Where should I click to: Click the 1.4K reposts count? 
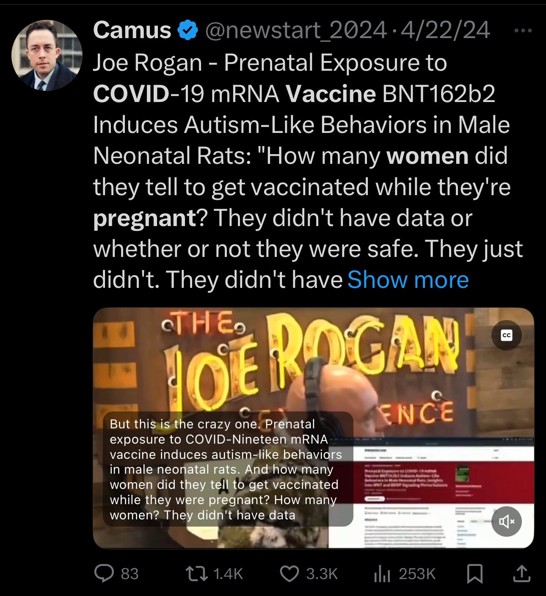pos(228,574)
